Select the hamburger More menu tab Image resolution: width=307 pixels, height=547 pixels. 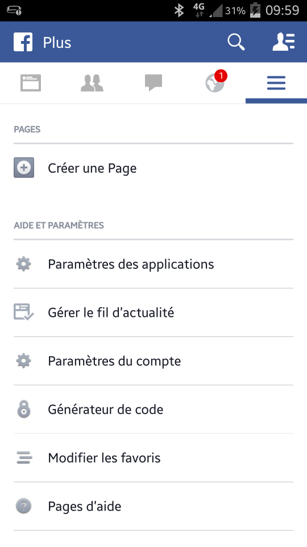pyautogui.click(x=276, y=83)
